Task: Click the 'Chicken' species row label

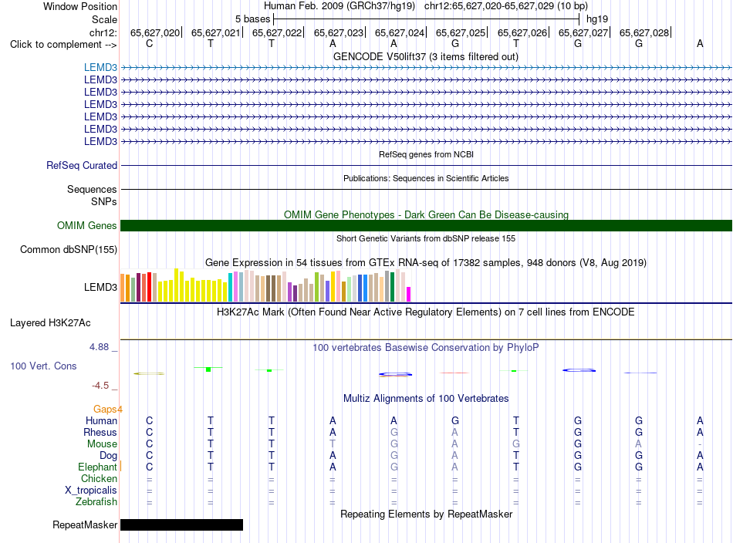Action: (99, 478)
